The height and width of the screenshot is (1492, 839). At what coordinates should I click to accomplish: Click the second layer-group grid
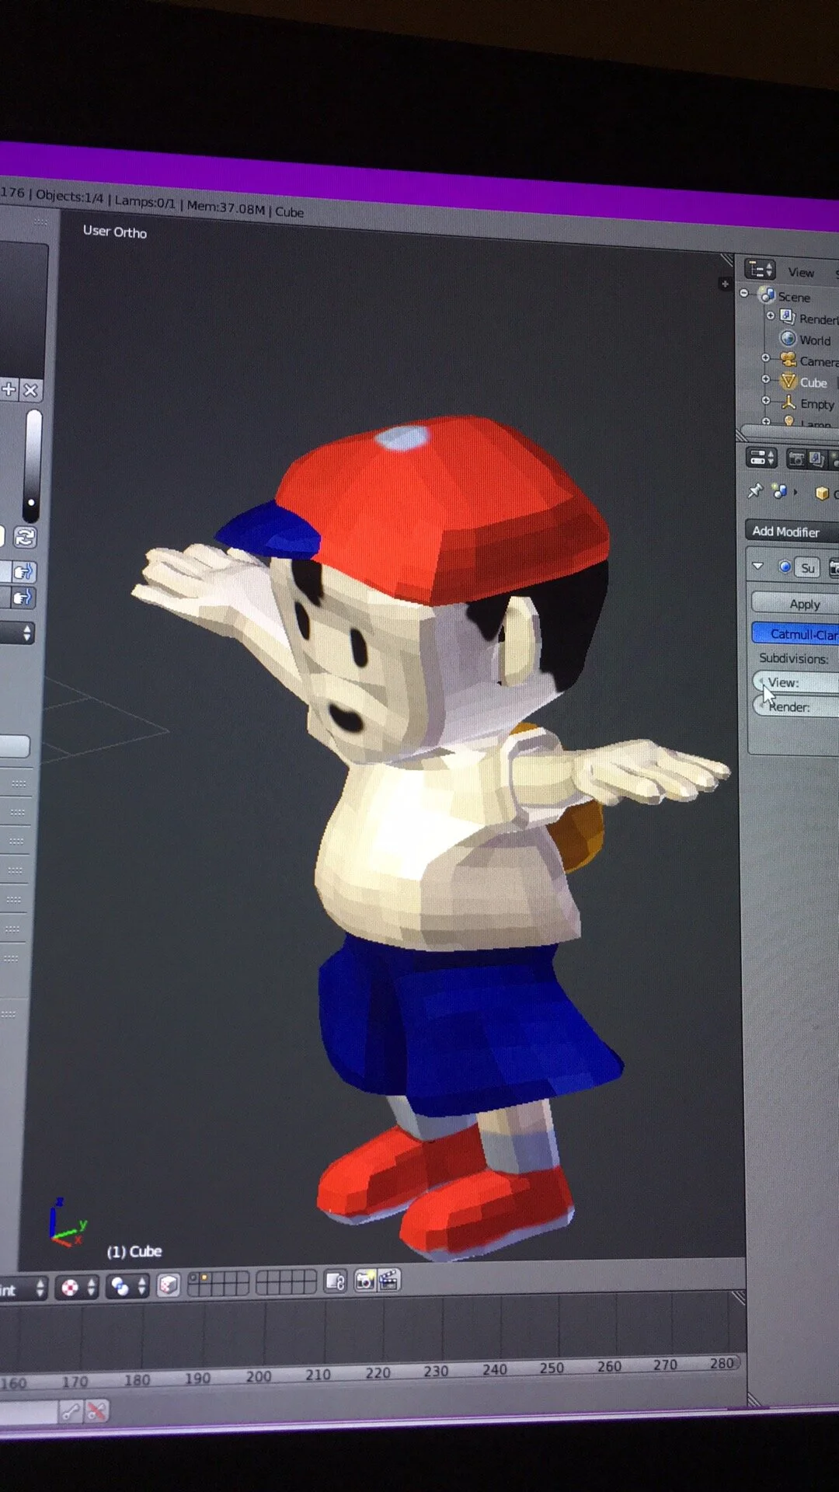[286, 1281]
